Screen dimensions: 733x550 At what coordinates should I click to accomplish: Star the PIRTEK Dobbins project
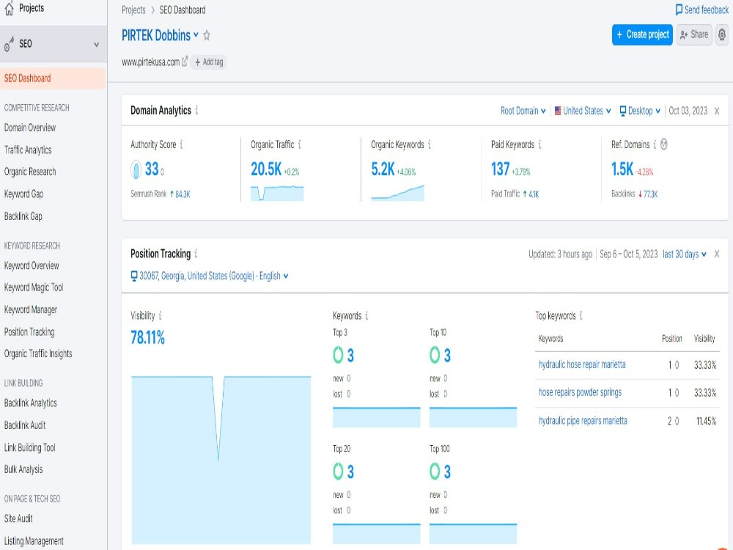(x=207, y=35)
